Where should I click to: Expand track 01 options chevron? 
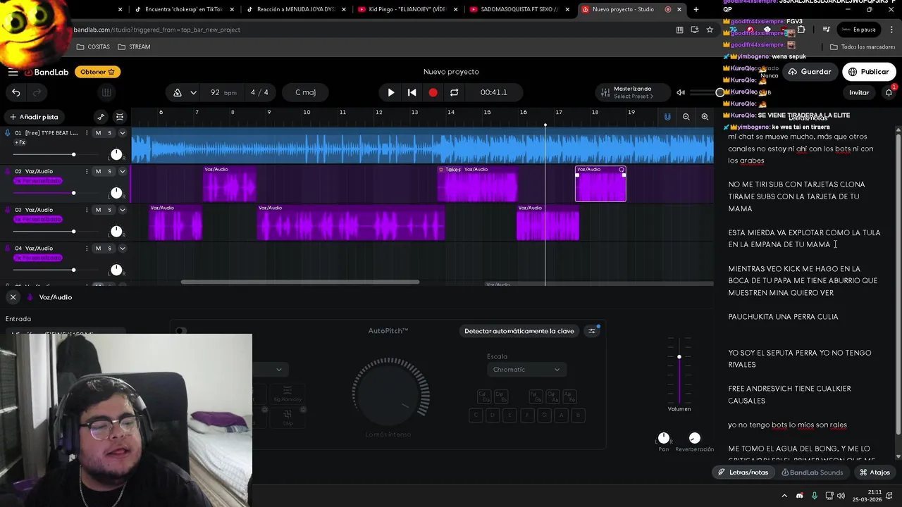pos(122,132)
